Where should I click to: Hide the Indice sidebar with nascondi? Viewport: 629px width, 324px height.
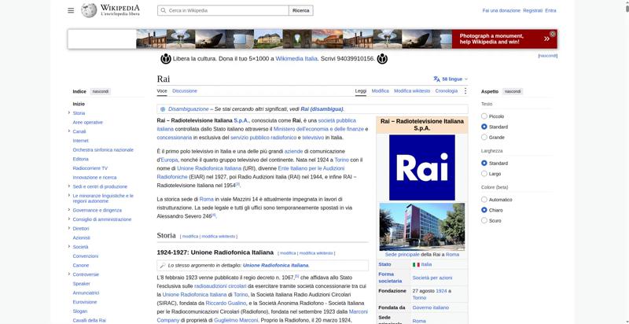coord(101,92)
